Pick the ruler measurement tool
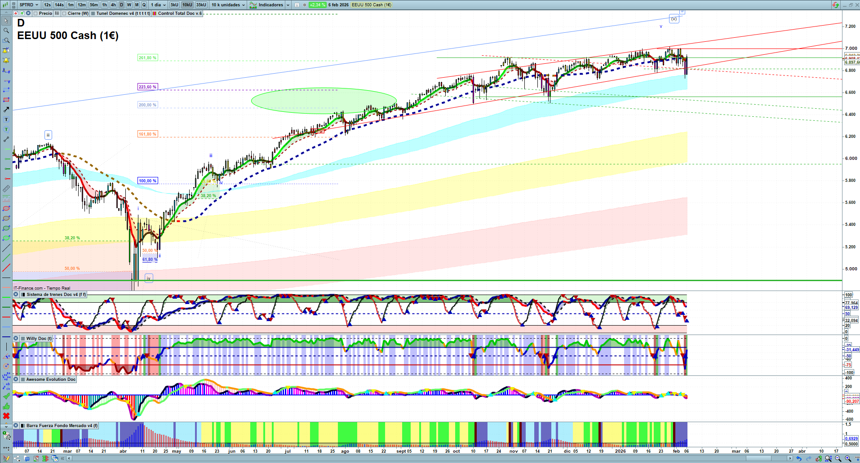 [6, 189]
